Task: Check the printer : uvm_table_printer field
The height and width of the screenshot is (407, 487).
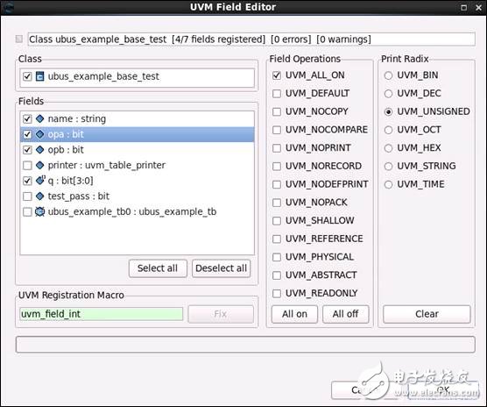Action: (x=27, y=165)
